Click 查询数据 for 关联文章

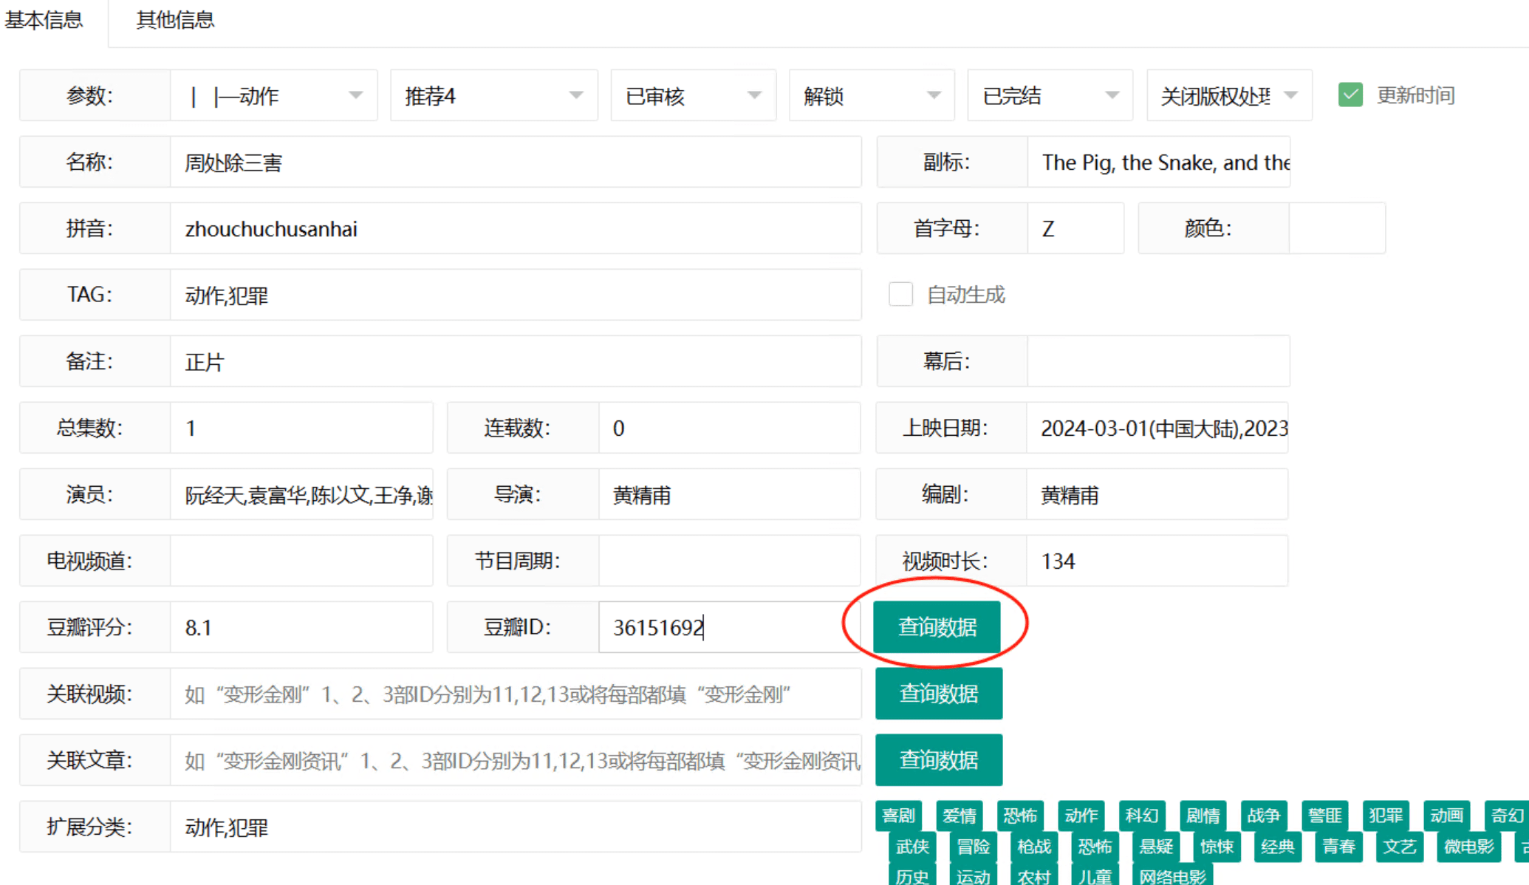tap(939, 759)
